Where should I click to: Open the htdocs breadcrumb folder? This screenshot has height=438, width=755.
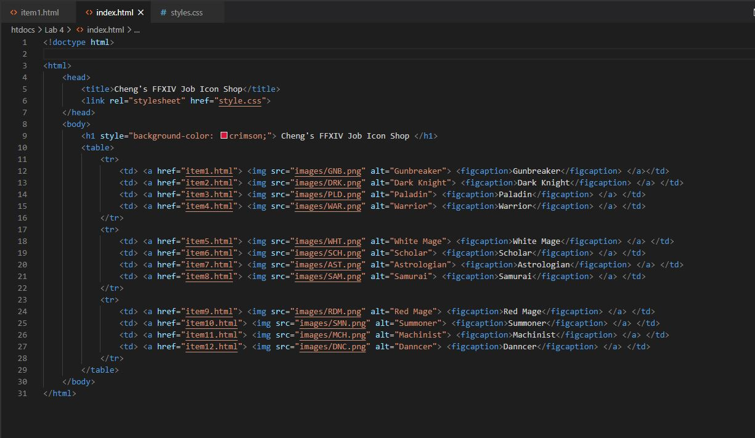tap(23, 30)
